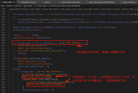Click heart_rate_file_write_stop() call on line 553

[35, 48]
